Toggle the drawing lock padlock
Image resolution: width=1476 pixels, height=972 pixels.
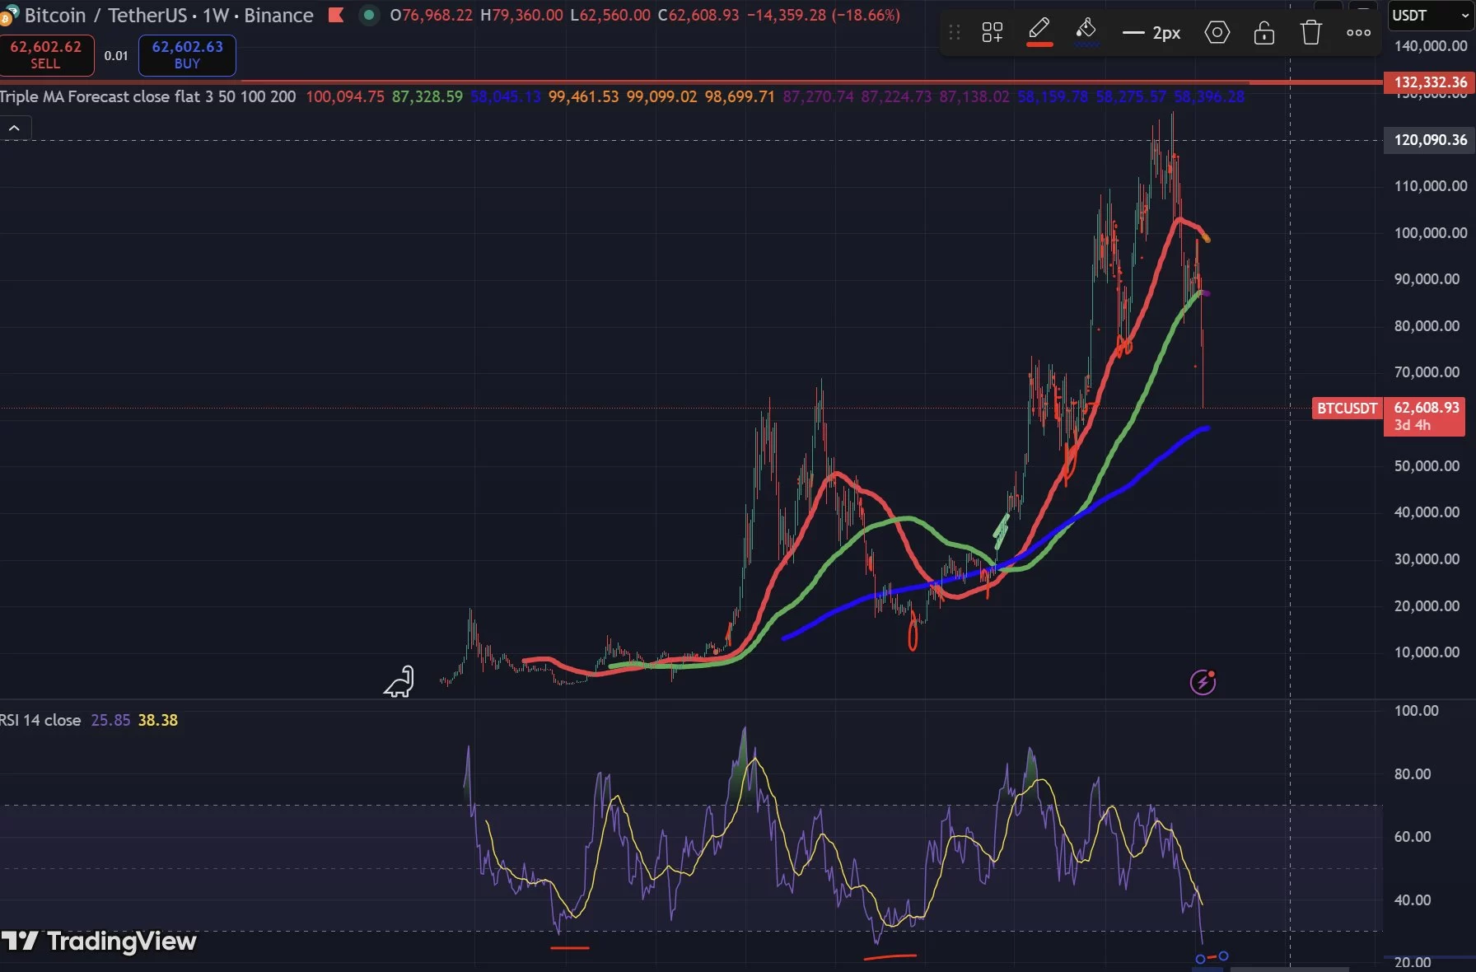pyautogui.click(x=1263, y=33)
